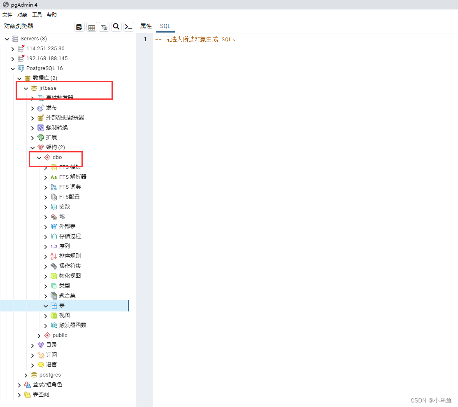Open the Search Objects magnifier icon

click(x=116, y=27)
